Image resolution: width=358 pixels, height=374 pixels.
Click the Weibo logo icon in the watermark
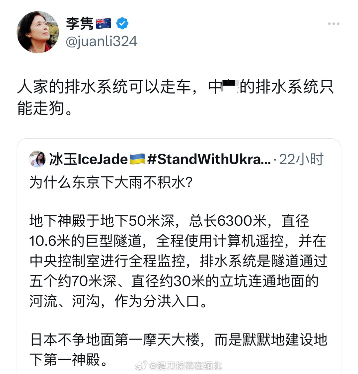coord(141,365)
